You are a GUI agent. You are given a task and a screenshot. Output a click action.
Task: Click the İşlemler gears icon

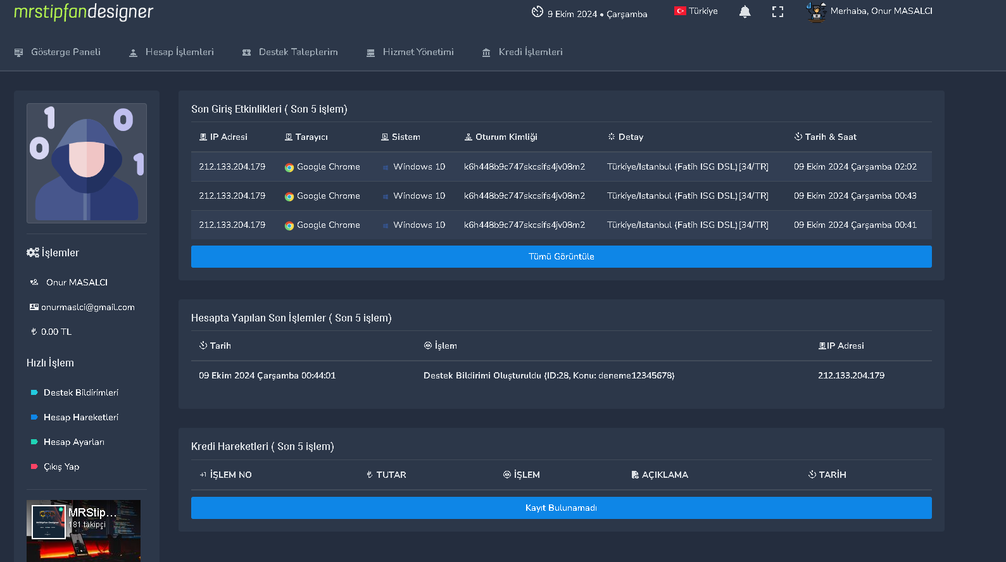pos(33,253)
